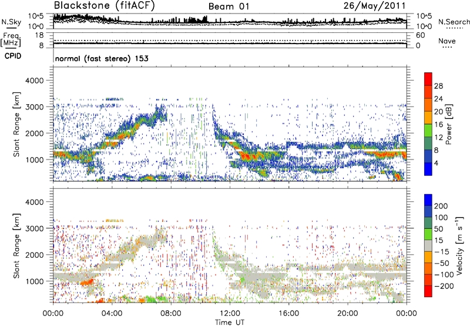Viewport: 470px width, 326px height.
Task: Click '4000' tick on the power panel
Action: (35, 81)
